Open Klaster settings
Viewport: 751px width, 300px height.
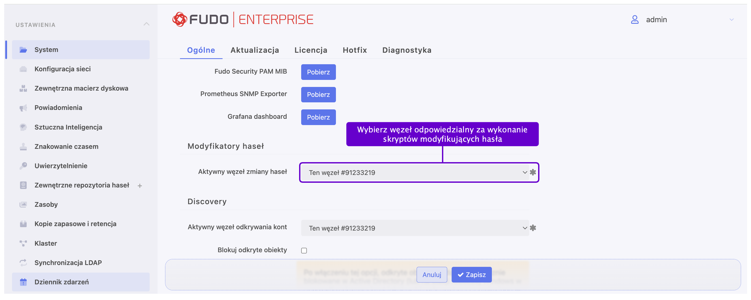click(x=81, y=244)
